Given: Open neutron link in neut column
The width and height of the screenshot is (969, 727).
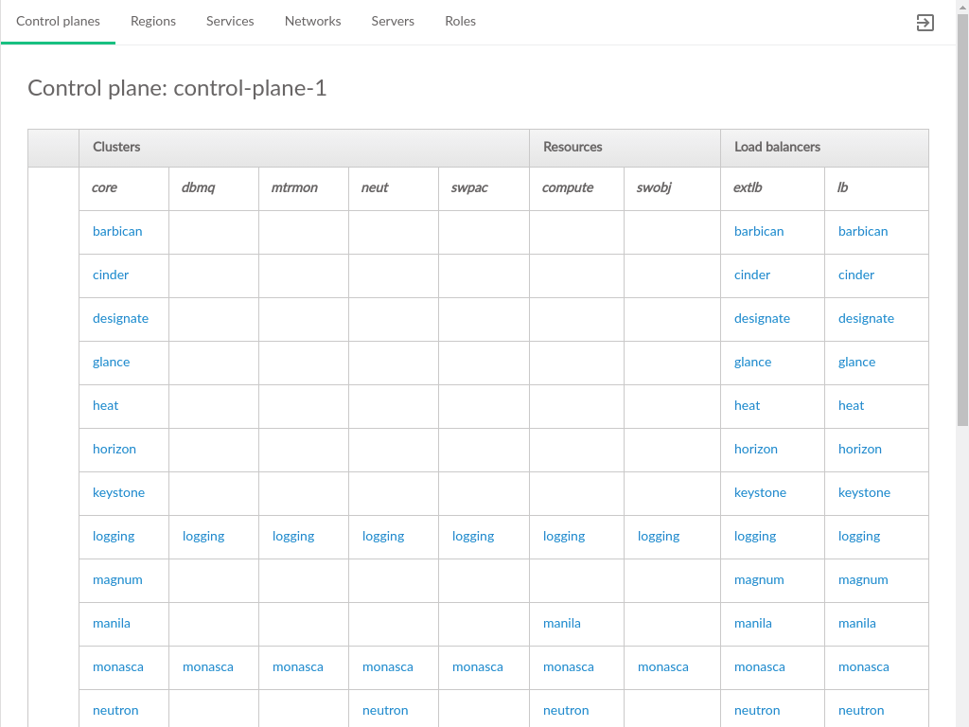Looking at the screenshot, I should (x=385, y=710).
